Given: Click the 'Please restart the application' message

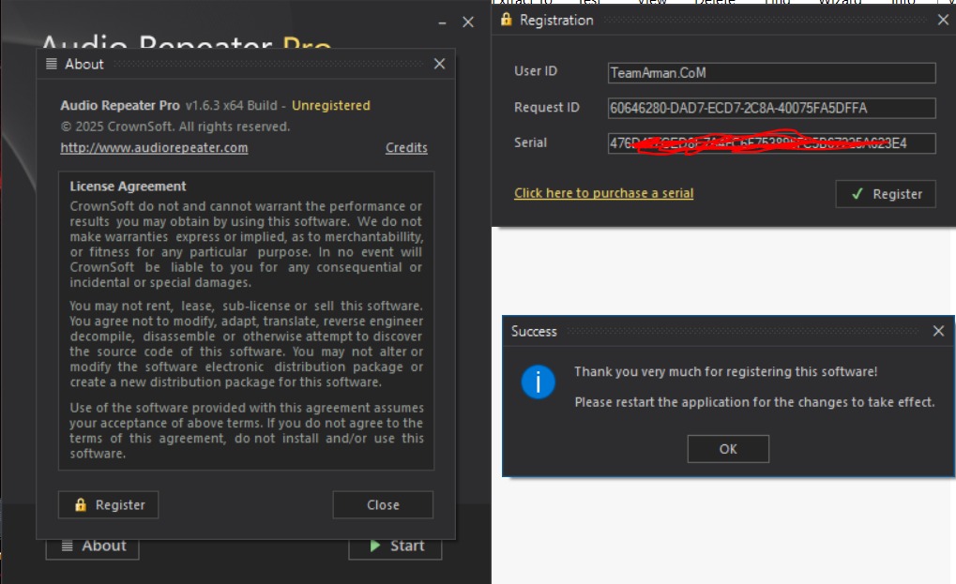Looking at the screenshot, I should (x=754, y=402).
